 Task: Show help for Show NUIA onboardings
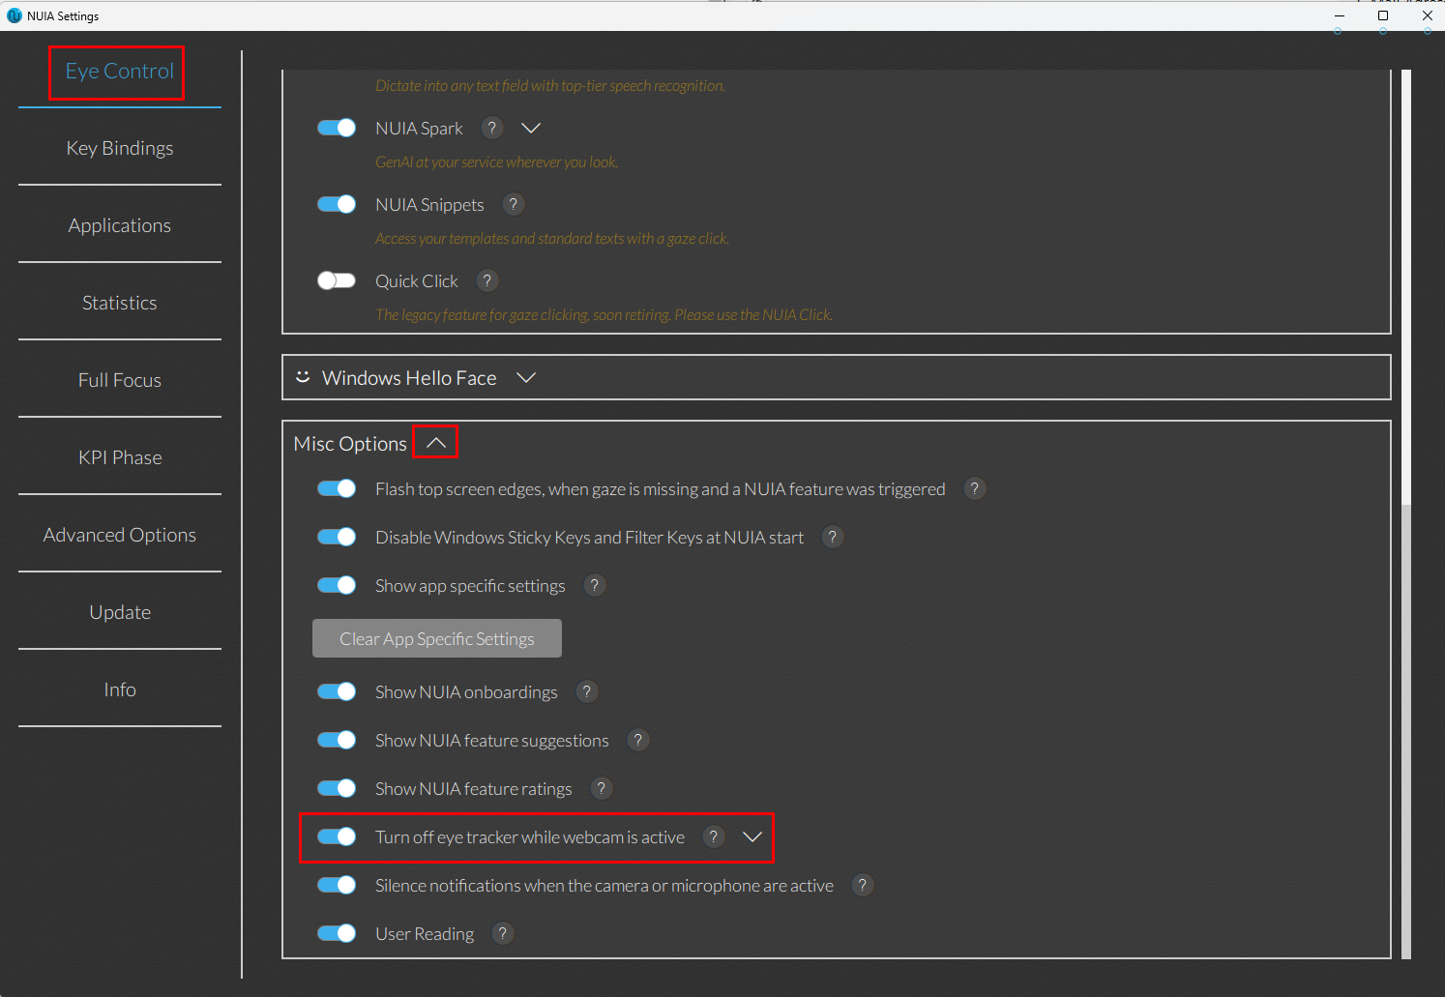pos(586,691)
